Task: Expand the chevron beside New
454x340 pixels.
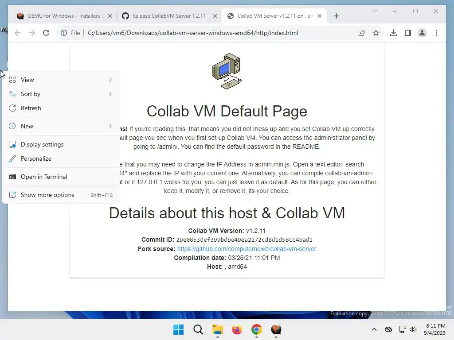Action: click(x=110, y=126)
